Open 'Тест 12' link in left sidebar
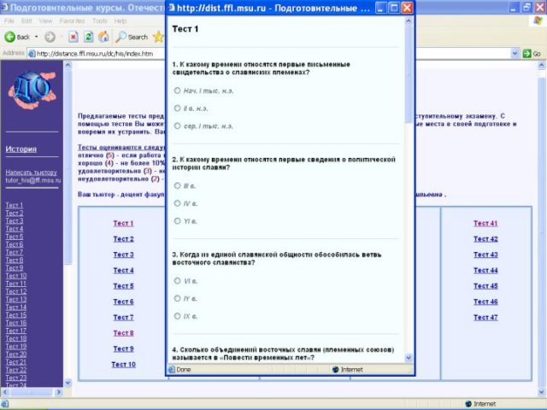The width and height of the screenshot is (547, 410). point(15,291)
